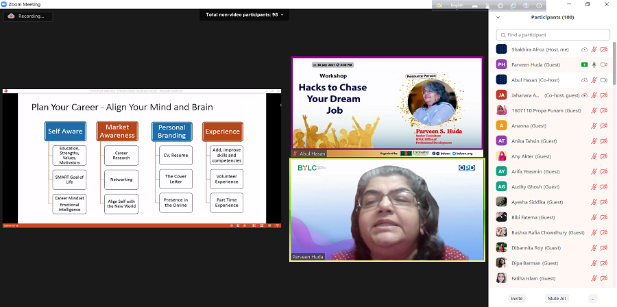Click the Find a participant search field

(x=553, y=34)
